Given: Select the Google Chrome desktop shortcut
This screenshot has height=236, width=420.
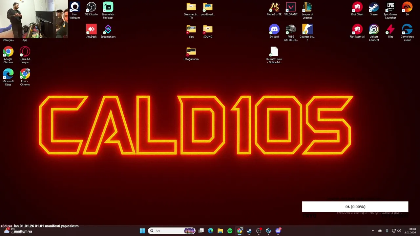Looking at the screenshot, I should [8, 55].
